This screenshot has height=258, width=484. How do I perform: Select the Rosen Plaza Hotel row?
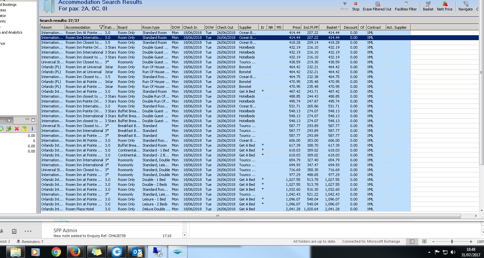[225, 209]
